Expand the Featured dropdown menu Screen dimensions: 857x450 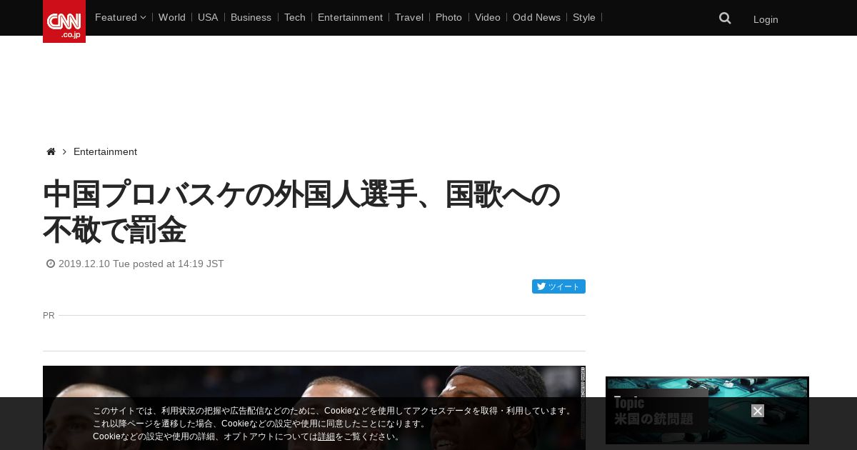click(120, 17)
